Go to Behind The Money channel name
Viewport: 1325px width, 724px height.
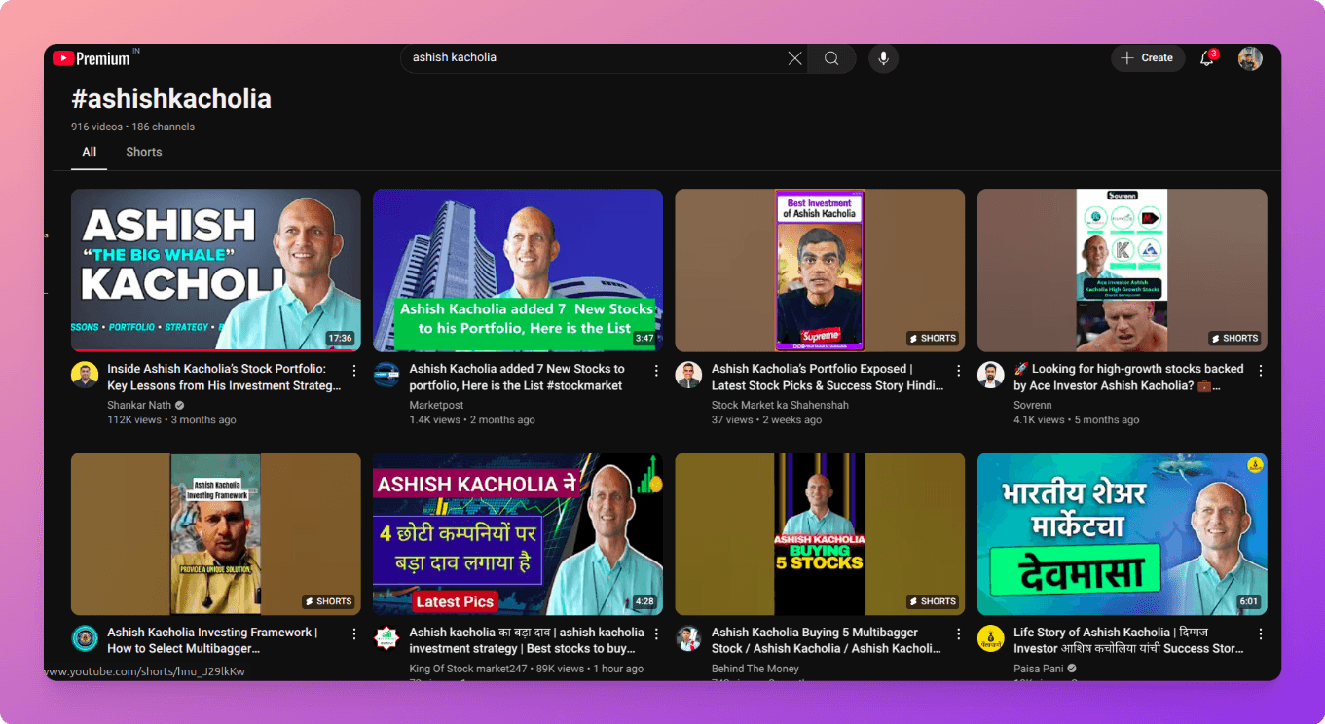pos(755,669)
